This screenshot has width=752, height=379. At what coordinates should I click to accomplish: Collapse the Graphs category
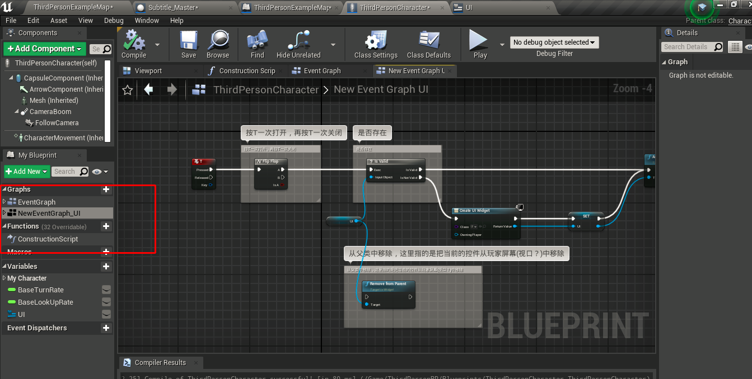4,190
